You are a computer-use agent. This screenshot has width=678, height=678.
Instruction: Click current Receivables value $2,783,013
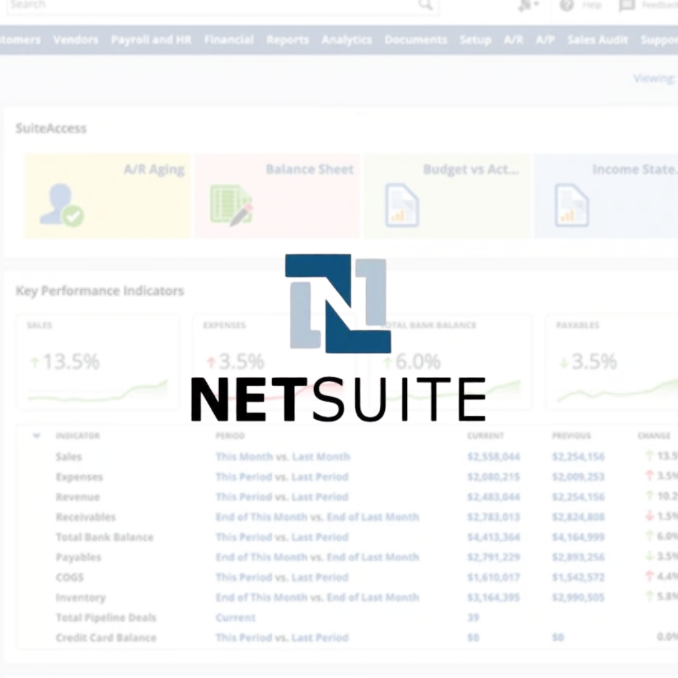494,517
